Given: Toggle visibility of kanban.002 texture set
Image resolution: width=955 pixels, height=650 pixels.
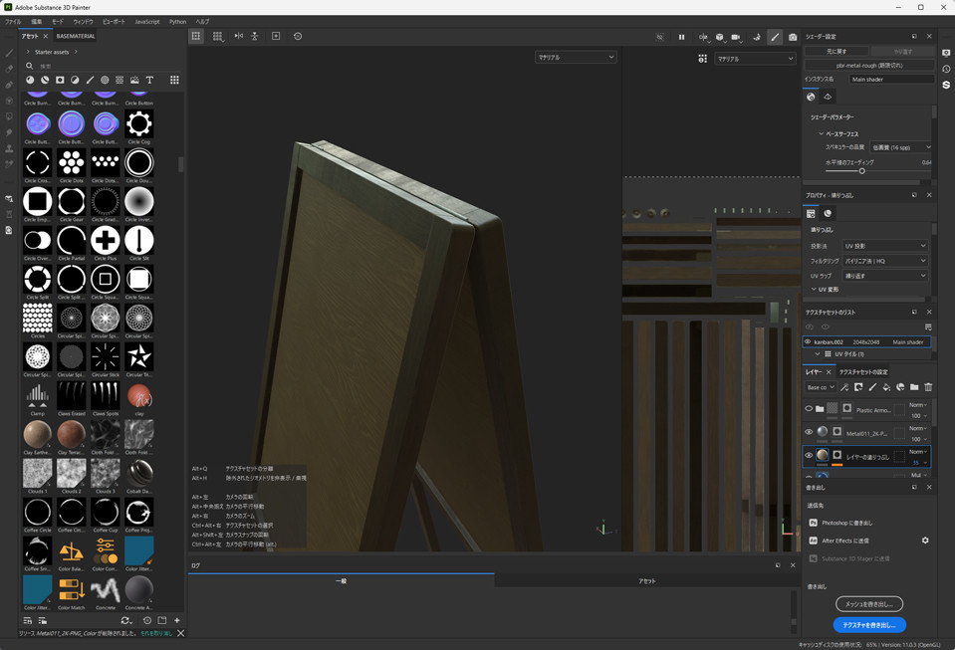Looking at the screenshot, I should click(808, 341).
